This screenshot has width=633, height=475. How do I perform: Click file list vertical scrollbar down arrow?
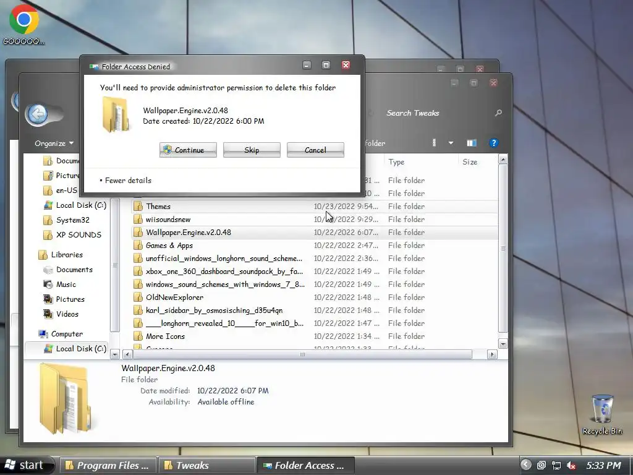coord(503,344)
